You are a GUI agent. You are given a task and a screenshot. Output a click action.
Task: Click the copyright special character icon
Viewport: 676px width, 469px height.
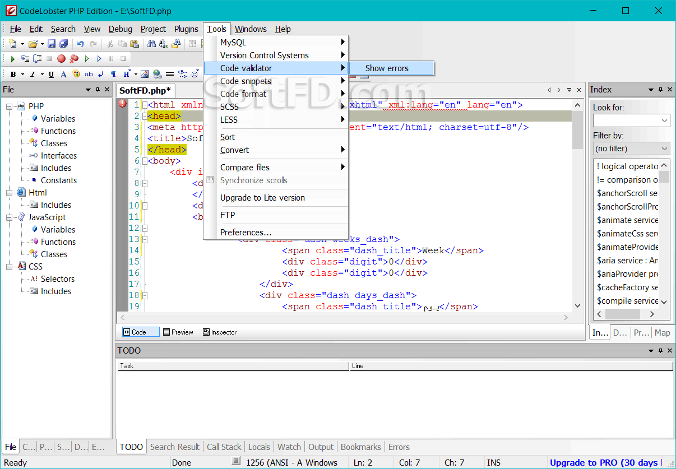pos(195,74)
